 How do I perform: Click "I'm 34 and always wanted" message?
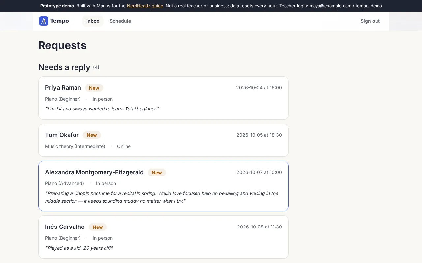pyautogui.click(x=102, y=109)
